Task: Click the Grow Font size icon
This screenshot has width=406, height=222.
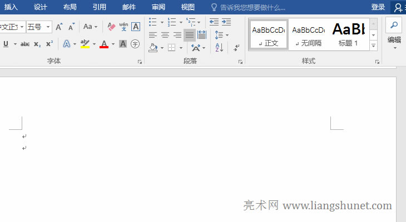Action: click(60, 27)
